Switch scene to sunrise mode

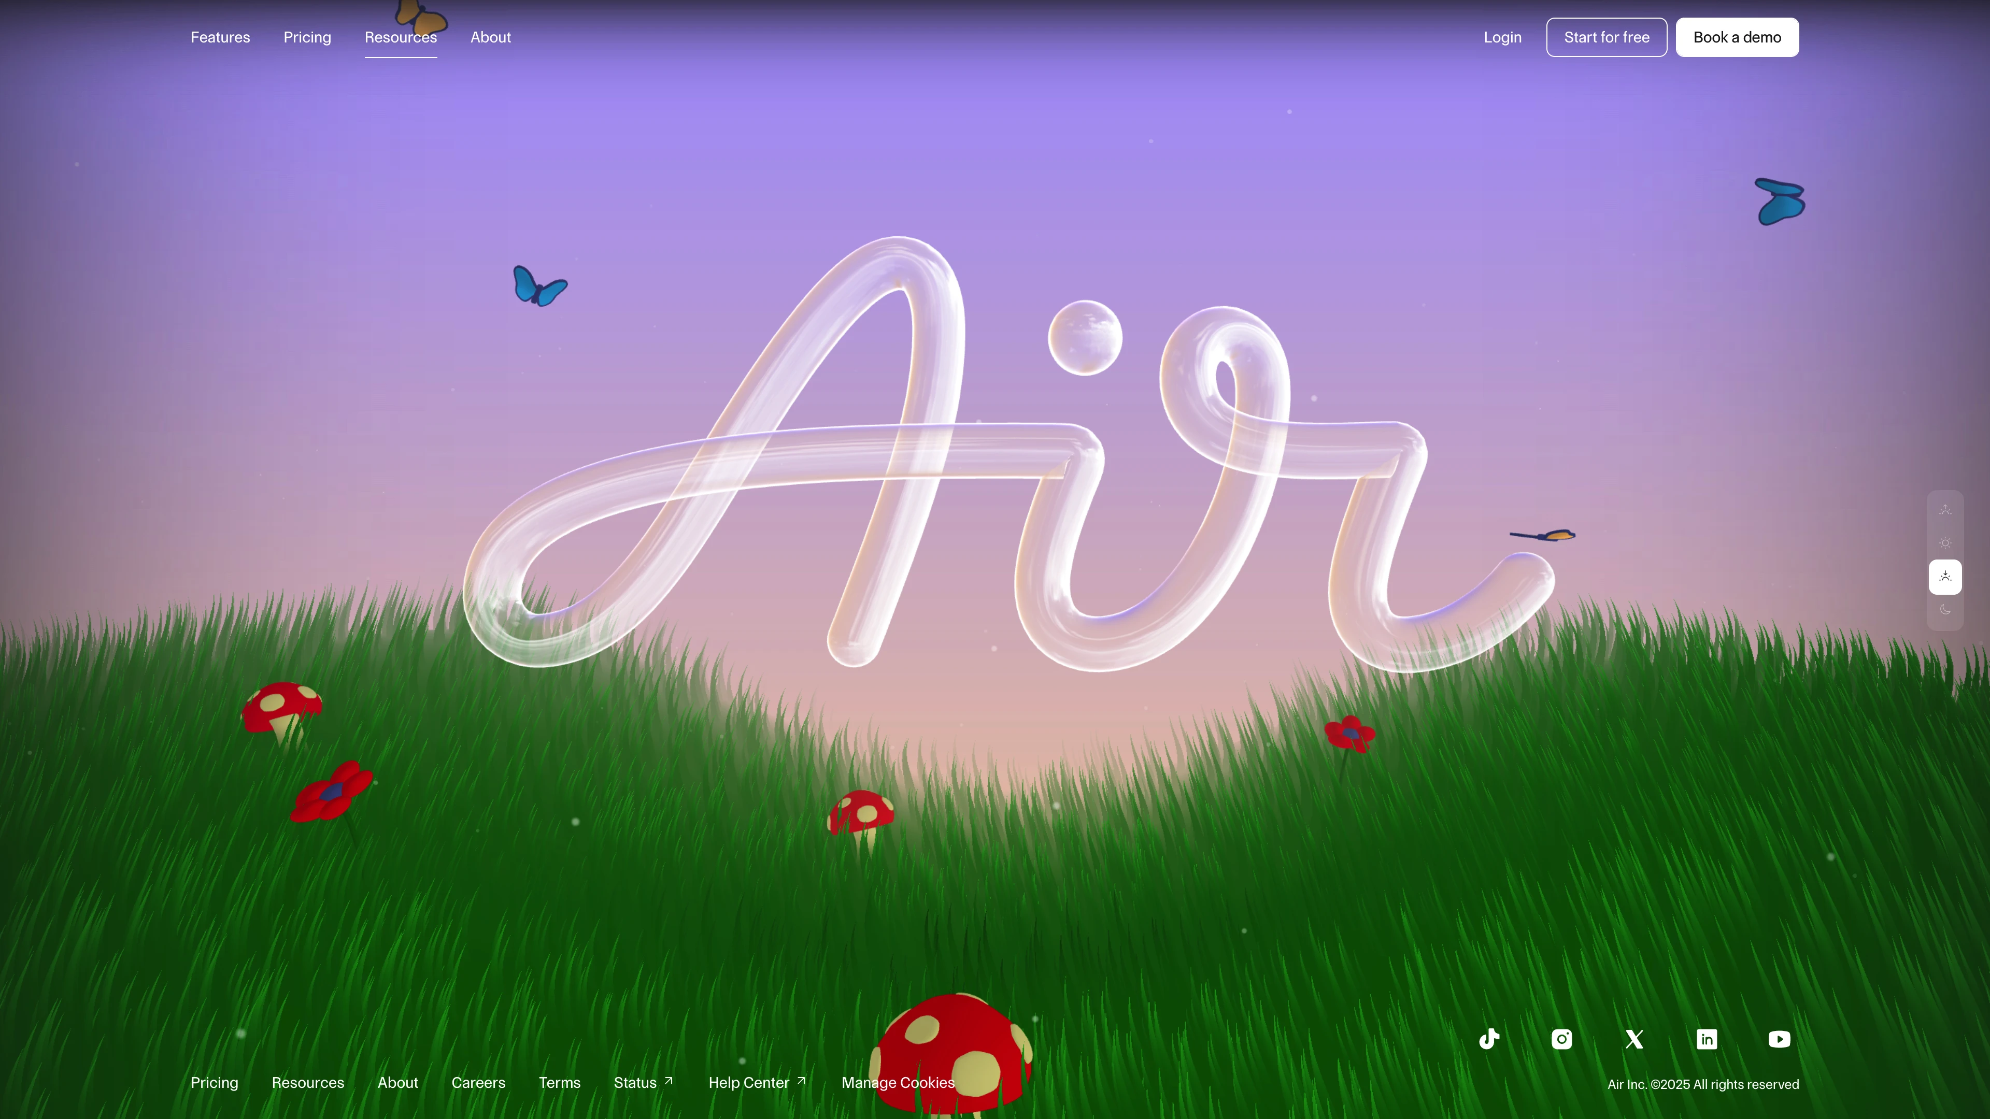[1945, 510]
